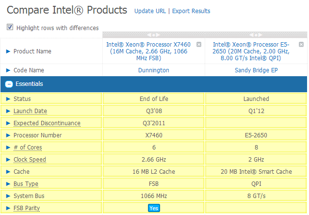
Task: Expand the Product Name row arrow
Action: click(8, 51)
